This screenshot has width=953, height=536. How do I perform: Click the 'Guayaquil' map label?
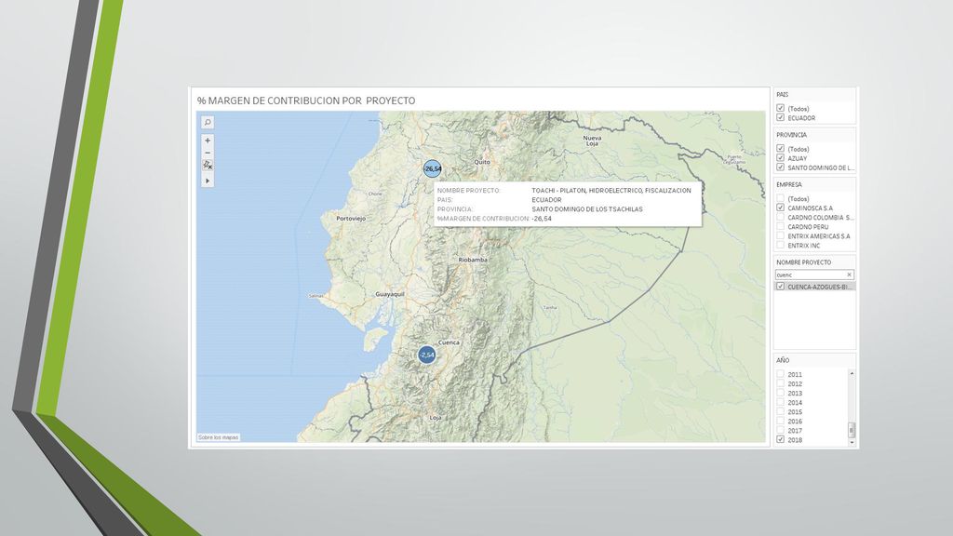[x=390, y=294]
